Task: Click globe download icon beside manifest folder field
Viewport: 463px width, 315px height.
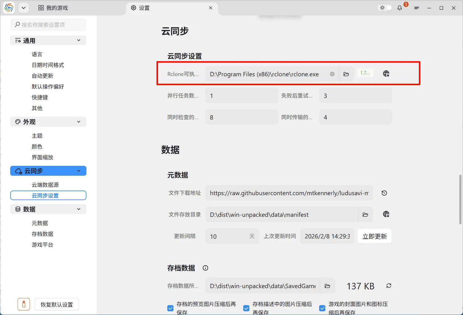Action: click(x=386, y=214)
